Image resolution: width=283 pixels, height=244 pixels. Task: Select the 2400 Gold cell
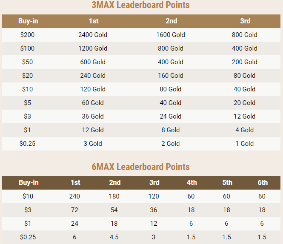(93, 35)
